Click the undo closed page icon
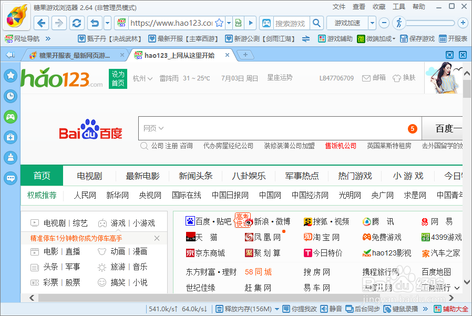The image size is (472, 316). click(95, 23)
